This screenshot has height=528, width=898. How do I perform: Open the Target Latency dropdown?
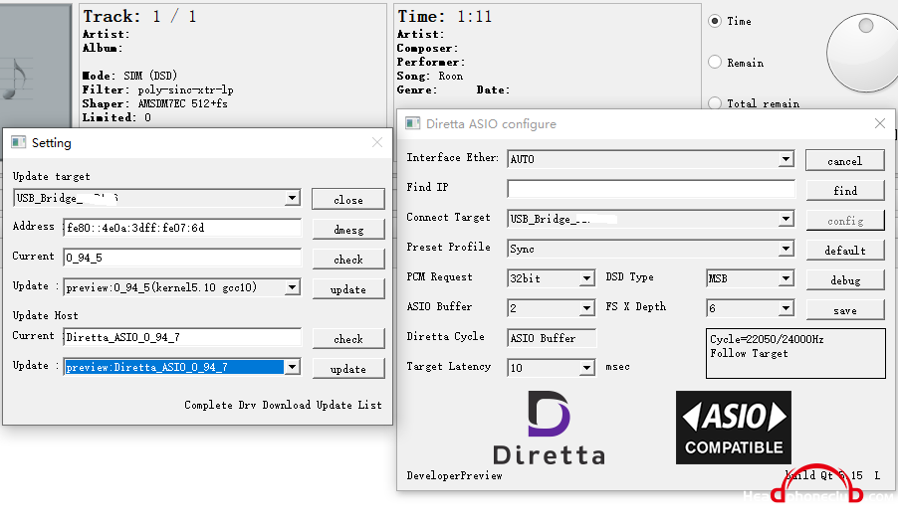[x=587, y=367]
